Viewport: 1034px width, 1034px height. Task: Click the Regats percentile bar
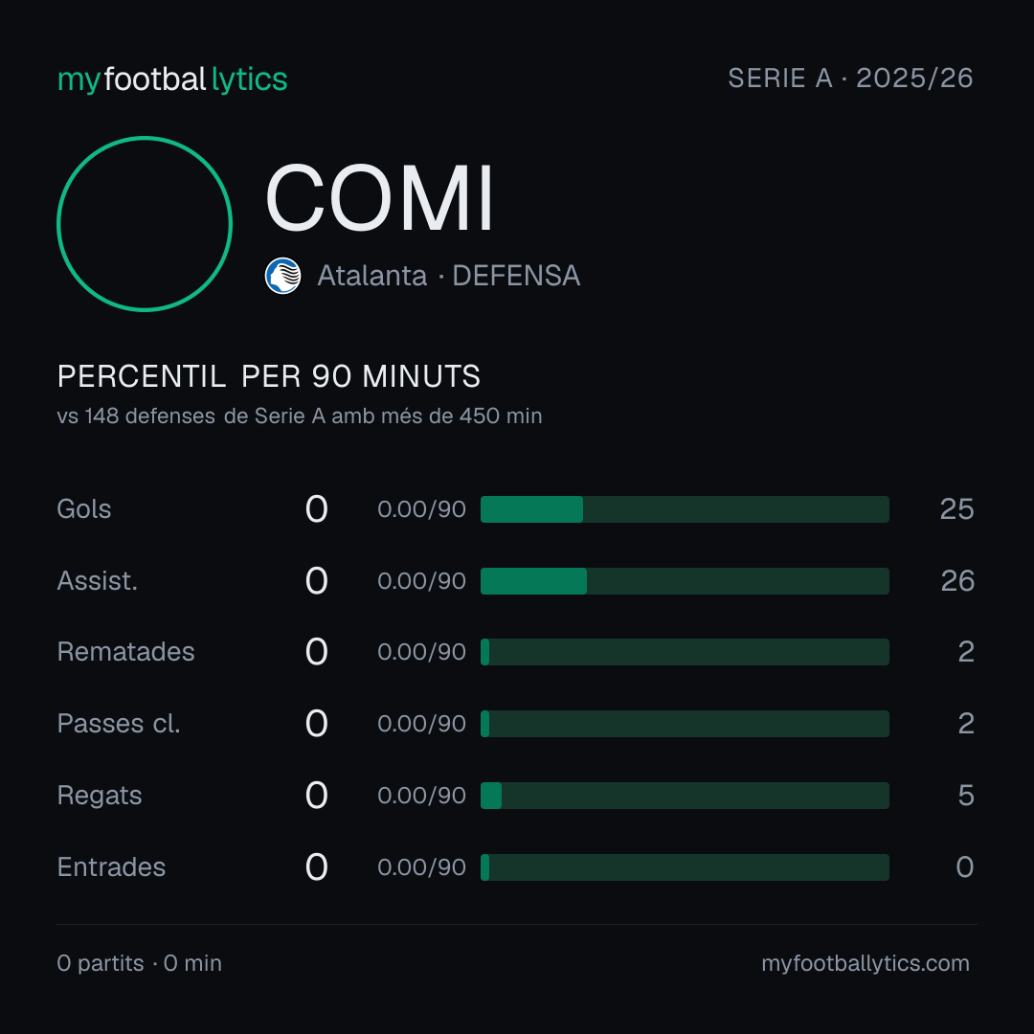click(685, 796)
